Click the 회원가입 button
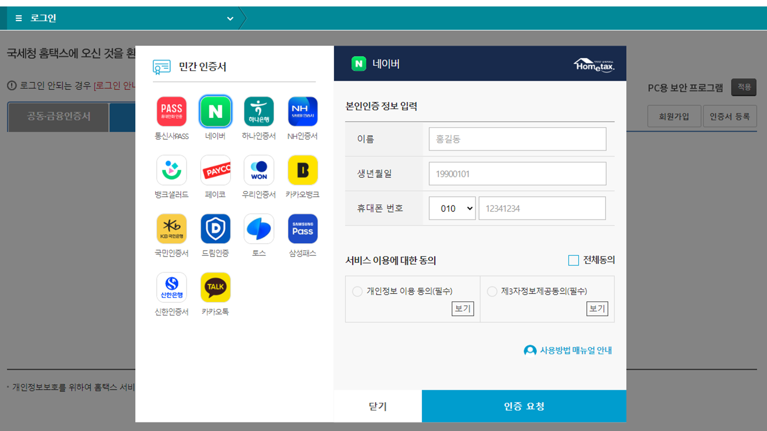The width and height of the screenshot is (767, 431). [x=674, y=116]
